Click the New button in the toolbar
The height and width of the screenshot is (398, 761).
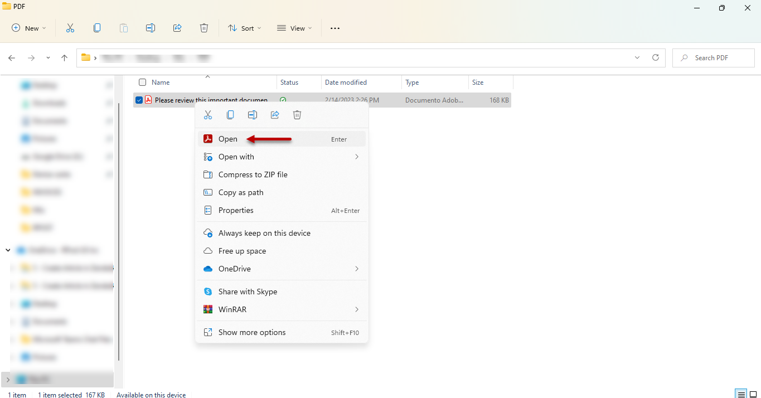click(29, 28)
